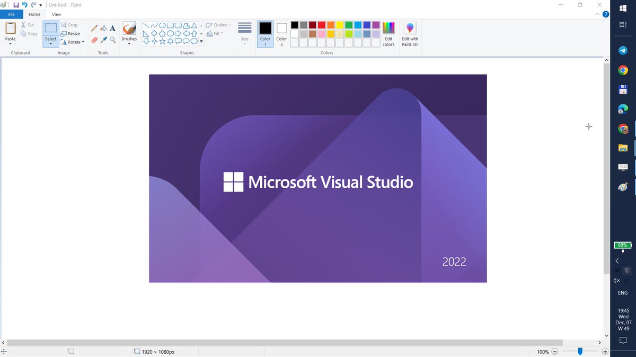Open the File menu
Screen dimensions: 636x357
(11, 14)
